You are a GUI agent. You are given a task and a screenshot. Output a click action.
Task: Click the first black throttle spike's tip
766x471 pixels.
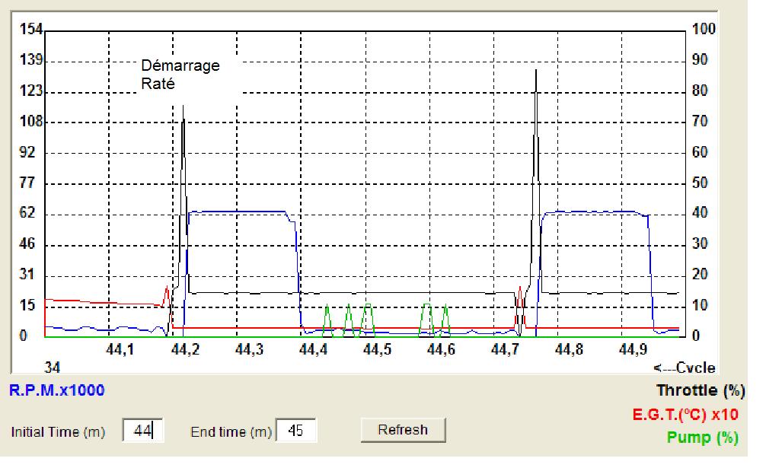click(183, 106)
